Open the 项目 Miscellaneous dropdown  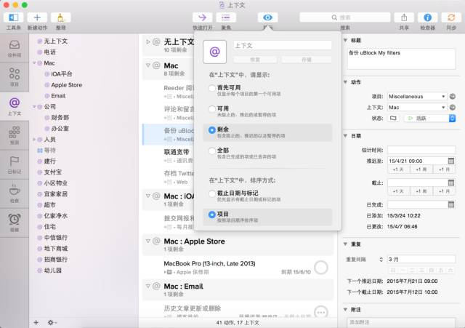417,97
